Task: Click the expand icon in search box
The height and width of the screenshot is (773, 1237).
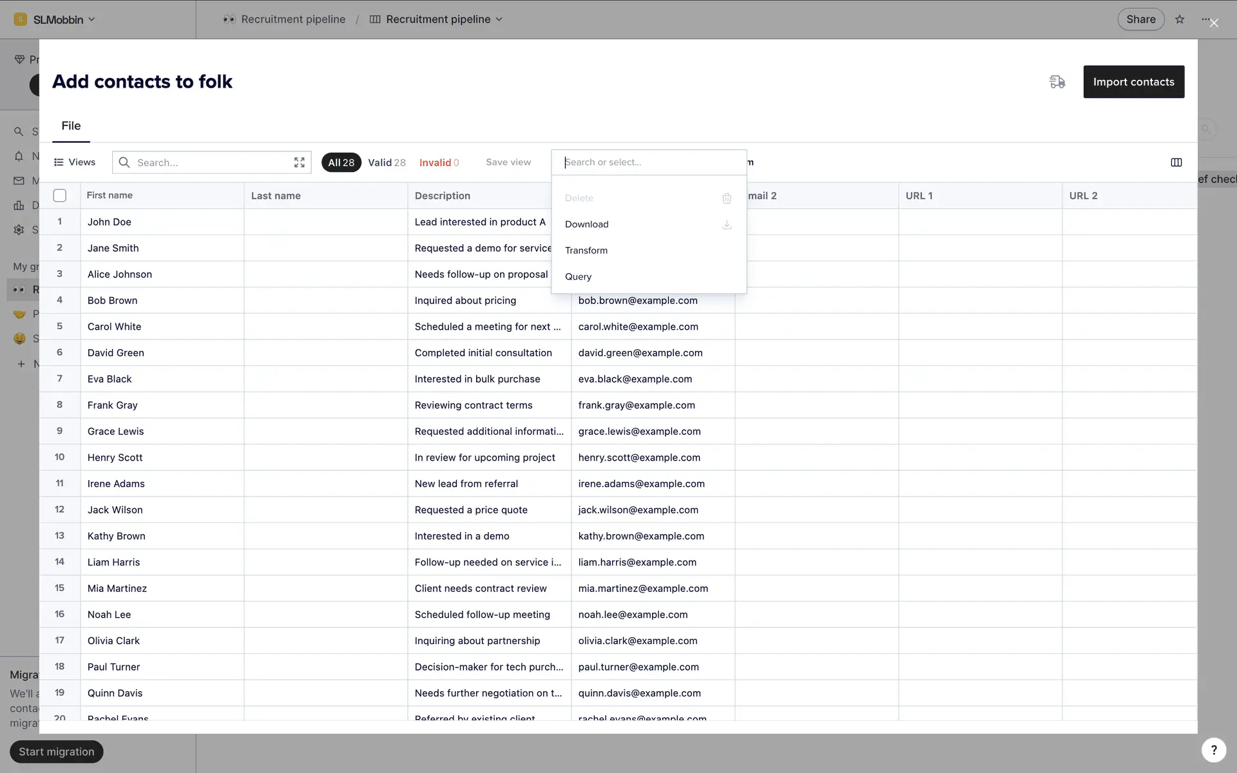Action: point(299,162)
